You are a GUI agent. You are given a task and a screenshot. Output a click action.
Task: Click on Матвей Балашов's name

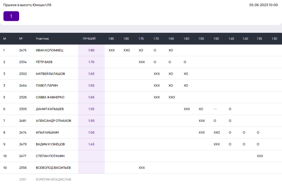click(x=50, y=74)
